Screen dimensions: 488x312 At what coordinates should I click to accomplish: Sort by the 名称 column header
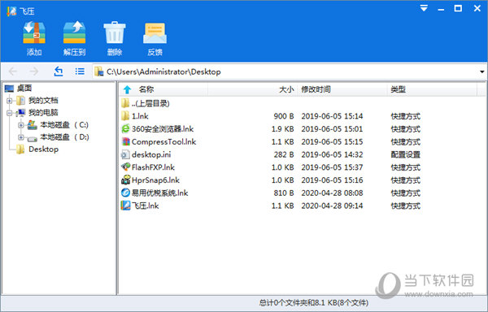pos(146,89)
